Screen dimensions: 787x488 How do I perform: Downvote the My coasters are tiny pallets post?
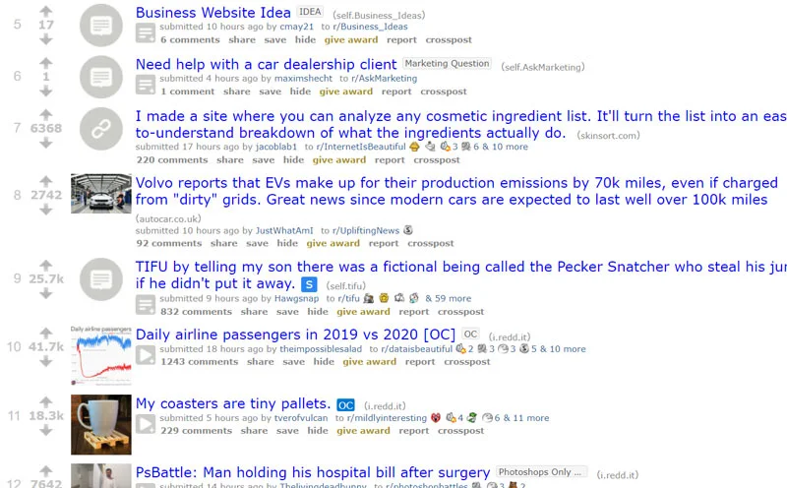[45, 430]
